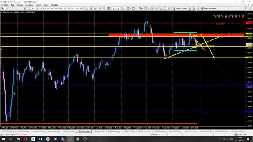Switch chart to H4 timeframe
The width and height of the screenshot is (253, 142).
[x=69, y=9]
